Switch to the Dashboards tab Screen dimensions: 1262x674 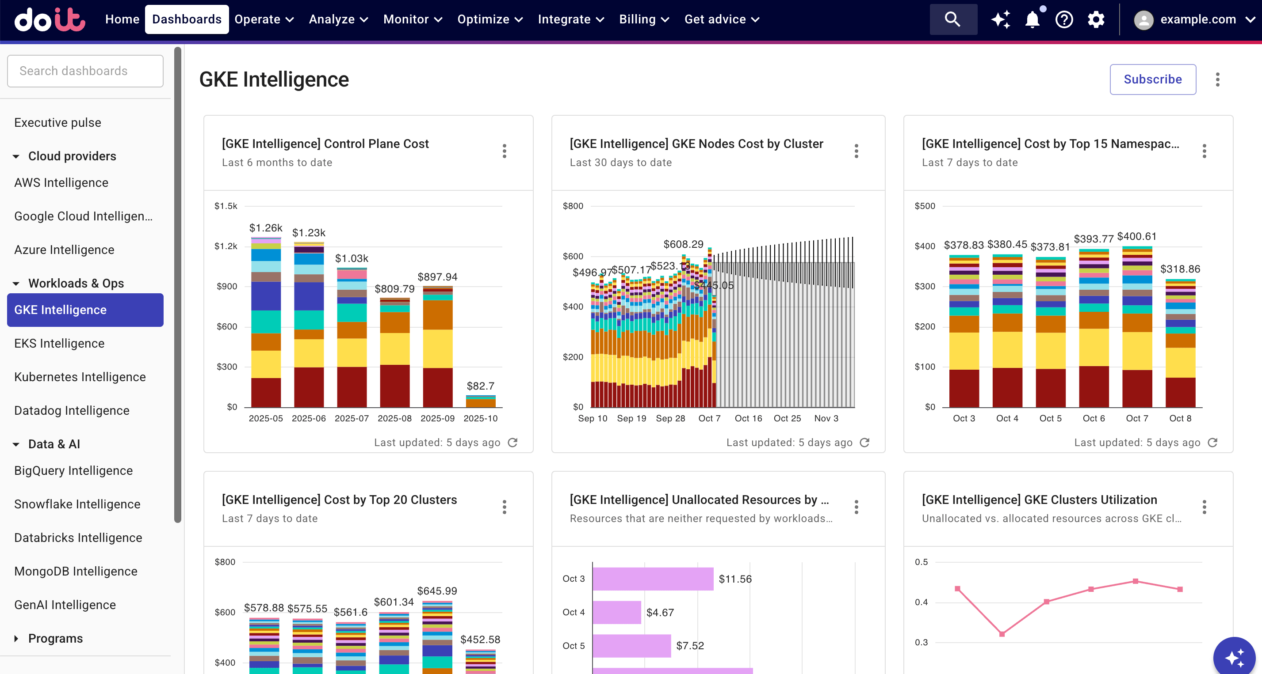(x=187, y=19)
